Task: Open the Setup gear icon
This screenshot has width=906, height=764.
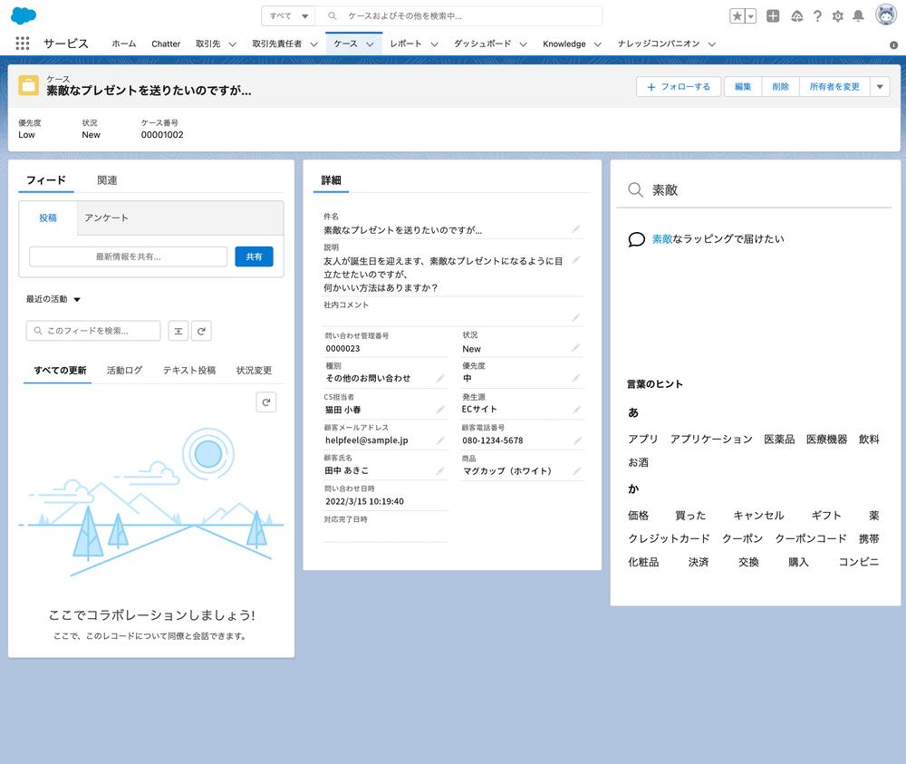Action: pyautogui.click(x=837, y=16)
